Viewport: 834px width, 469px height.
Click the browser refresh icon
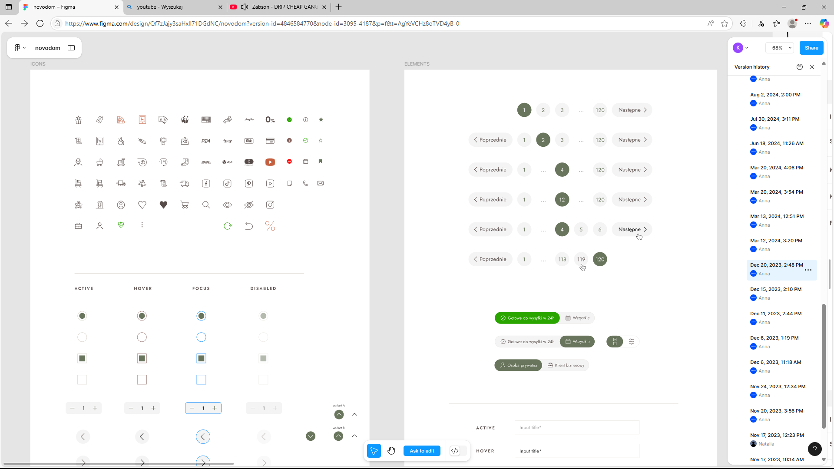coord(40,23)
